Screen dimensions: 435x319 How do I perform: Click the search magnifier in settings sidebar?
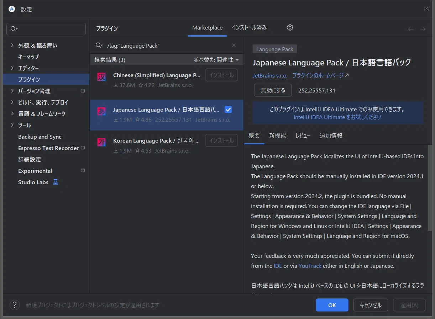[x=14, y=29]
